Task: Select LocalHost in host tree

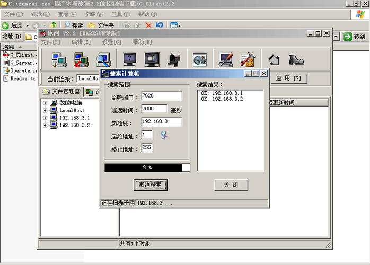Action: [x=72, y=110]
